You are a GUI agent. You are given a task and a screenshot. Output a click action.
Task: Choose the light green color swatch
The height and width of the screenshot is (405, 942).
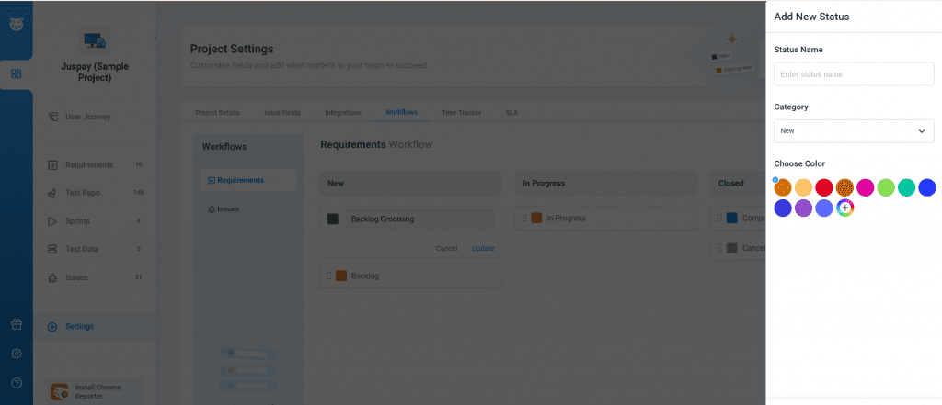886,187
